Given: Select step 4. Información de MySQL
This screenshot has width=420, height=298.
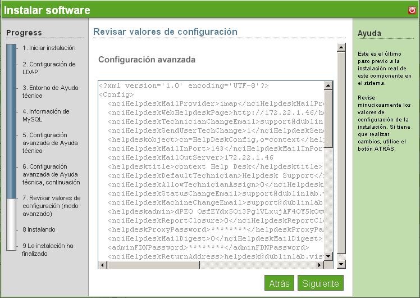Looking at the screenshot, I should pyautogui.click(x=46, y=115).
